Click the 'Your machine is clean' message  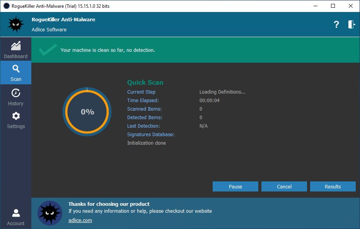point(107,50)
